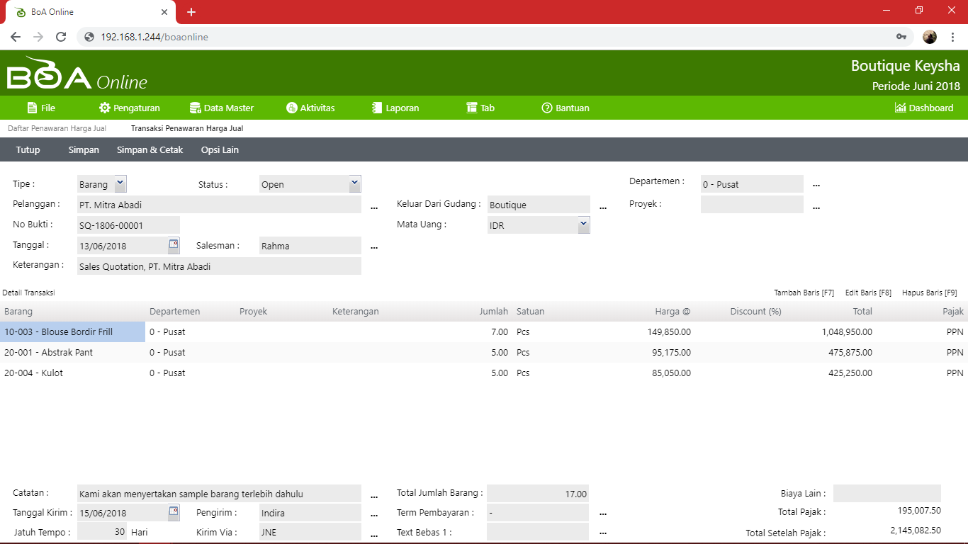
Task: Click Tambah Baris [F7] link
Action: [804, 293]
